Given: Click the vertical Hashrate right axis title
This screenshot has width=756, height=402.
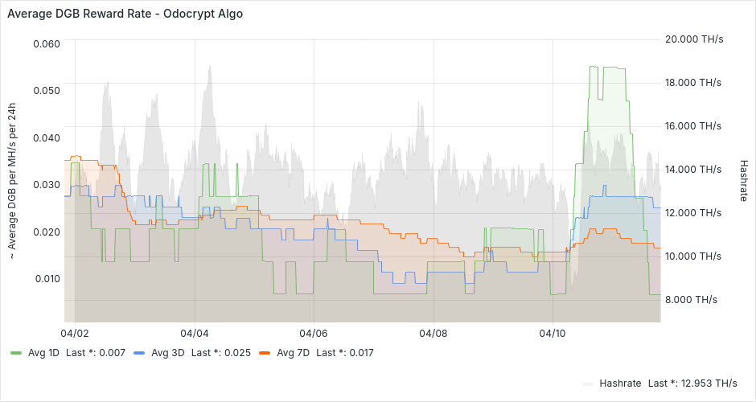Looking at the screenshot, I should pos(744,179).
